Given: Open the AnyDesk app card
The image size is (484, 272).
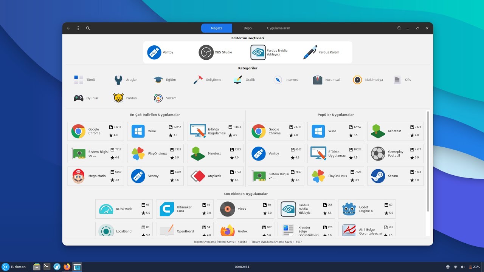Looking at the screenshot, I should 215,176.
